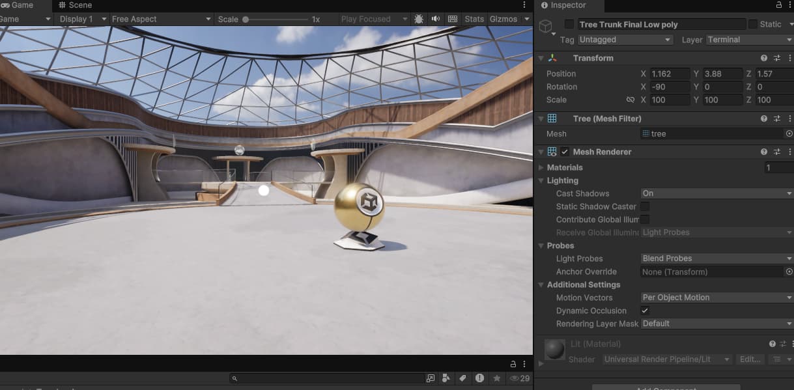Click the Stats button in the Game toolbar

[474, 19]
